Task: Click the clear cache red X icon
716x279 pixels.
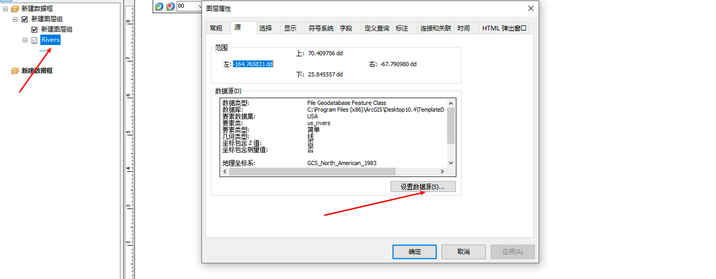Action: (170, 6)
